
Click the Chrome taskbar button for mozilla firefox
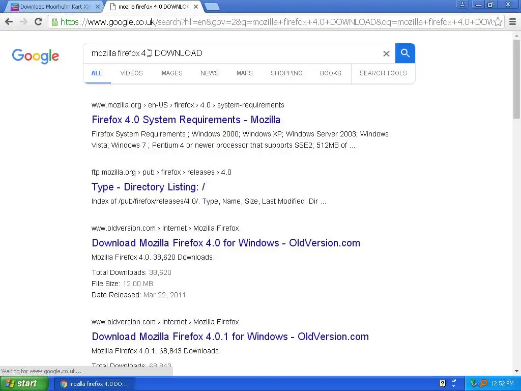(94, 384)
